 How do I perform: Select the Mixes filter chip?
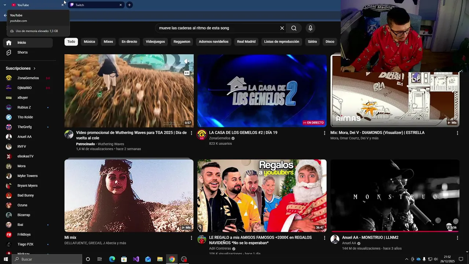coord(108,42)
